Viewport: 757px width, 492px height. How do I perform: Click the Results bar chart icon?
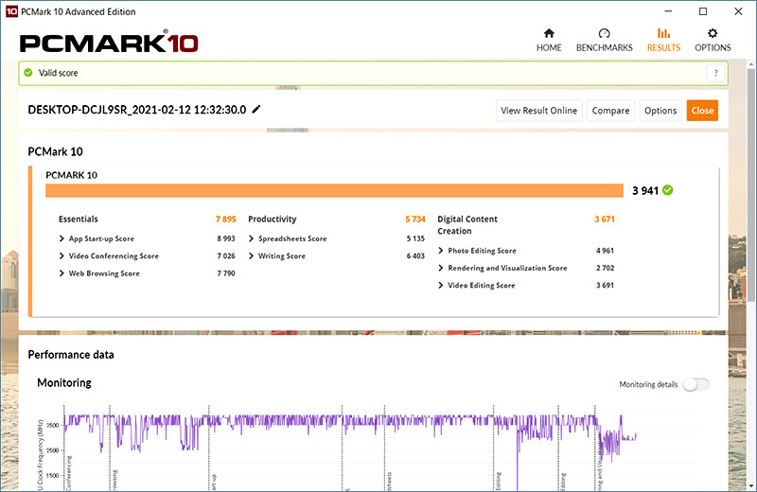coord(663,33)
